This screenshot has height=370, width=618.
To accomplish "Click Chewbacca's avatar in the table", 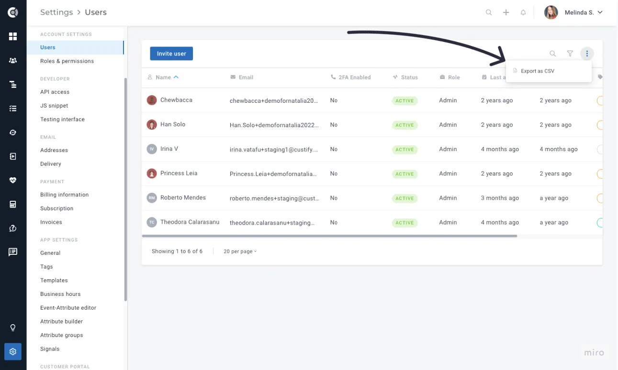I will (152, 100).
